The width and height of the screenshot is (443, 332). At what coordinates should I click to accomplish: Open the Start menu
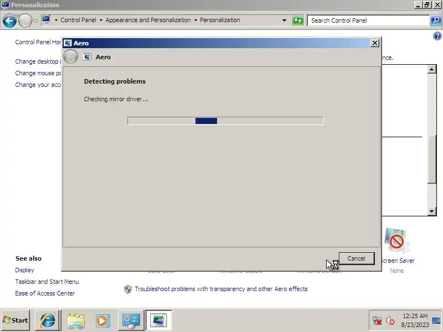point(16,320)
